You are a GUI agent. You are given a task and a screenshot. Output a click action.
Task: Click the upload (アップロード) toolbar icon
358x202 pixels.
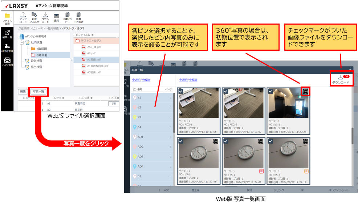pyautogui.click(x=23, y=17)
